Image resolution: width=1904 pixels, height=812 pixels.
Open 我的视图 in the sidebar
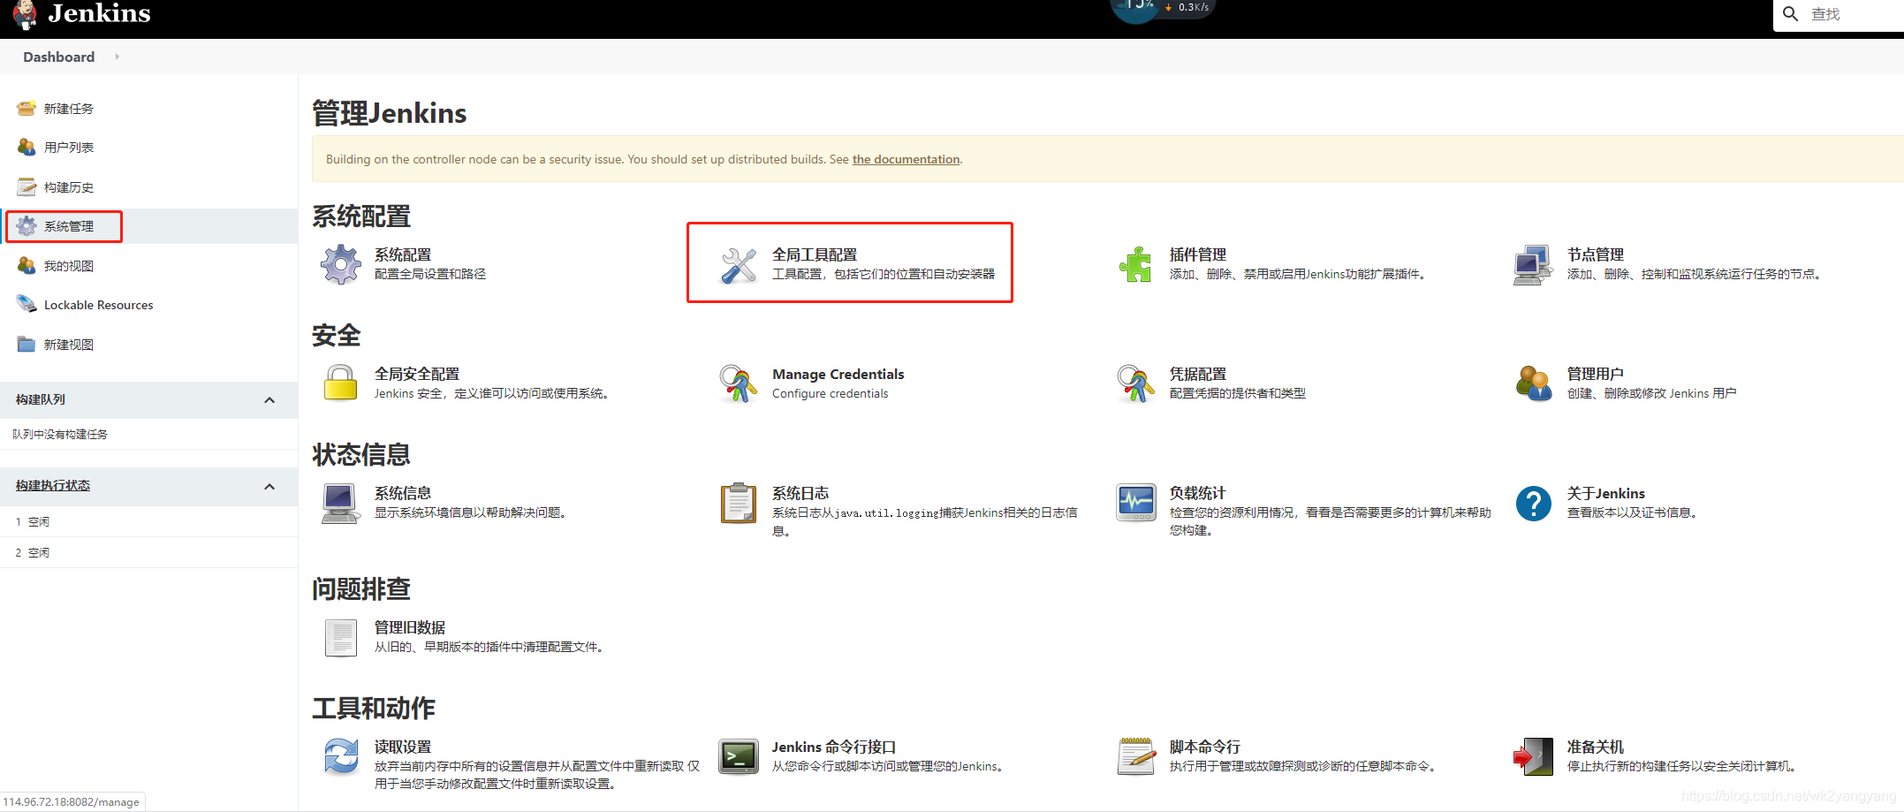pyautogui.click(x=68, y=266)
